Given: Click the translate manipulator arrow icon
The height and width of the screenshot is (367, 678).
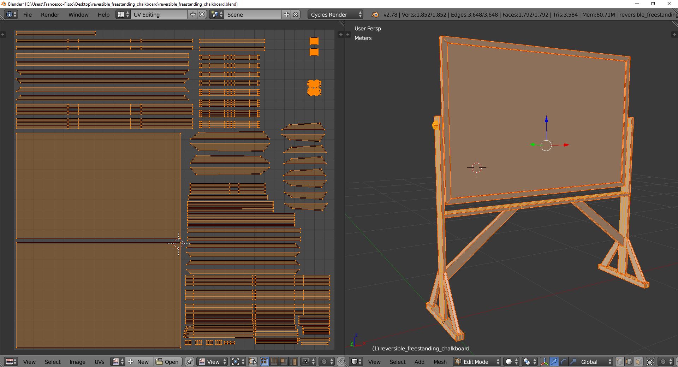Looking at the screenshot, I should click(554, 362).
